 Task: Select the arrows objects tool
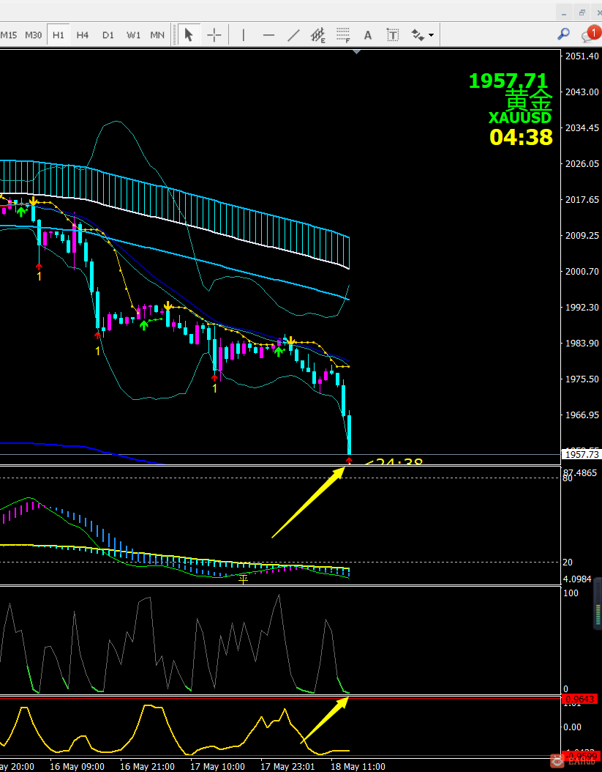point(418,35)
